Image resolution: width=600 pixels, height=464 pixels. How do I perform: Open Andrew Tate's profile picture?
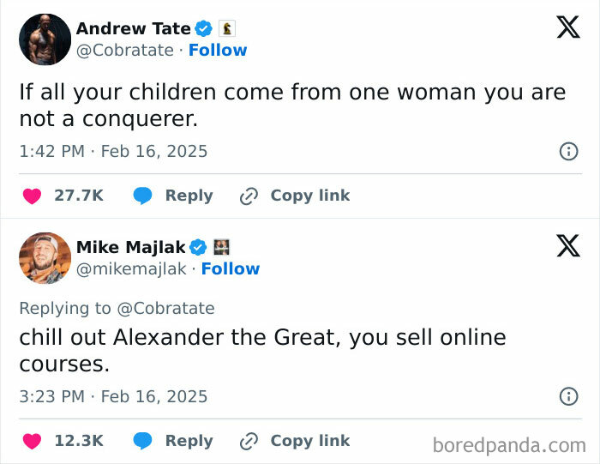tap(45, 39)
